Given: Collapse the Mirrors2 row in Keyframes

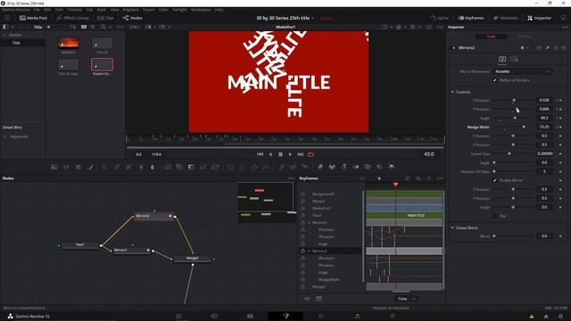Looking at the screenshot, I should (310, 251).
